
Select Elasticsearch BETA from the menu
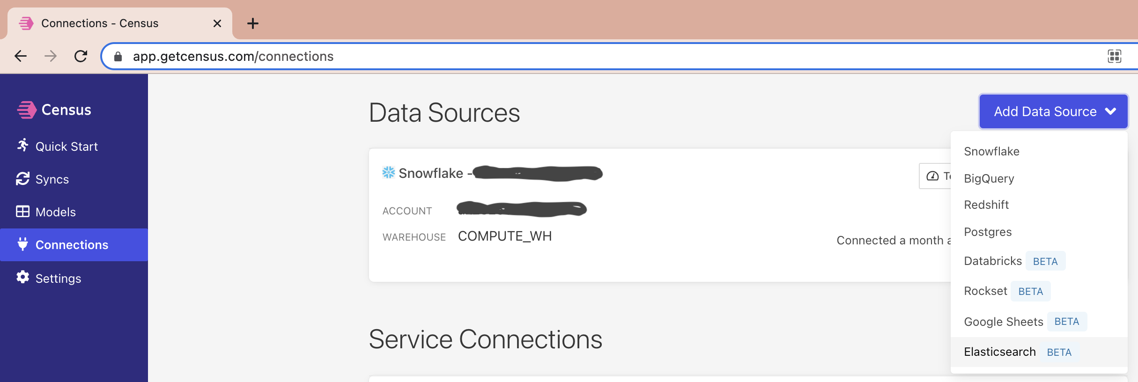tap(1000, 352)
